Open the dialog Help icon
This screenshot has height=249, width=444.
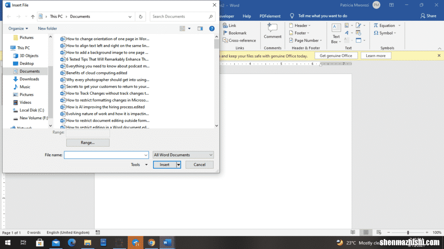pos(212,29)
